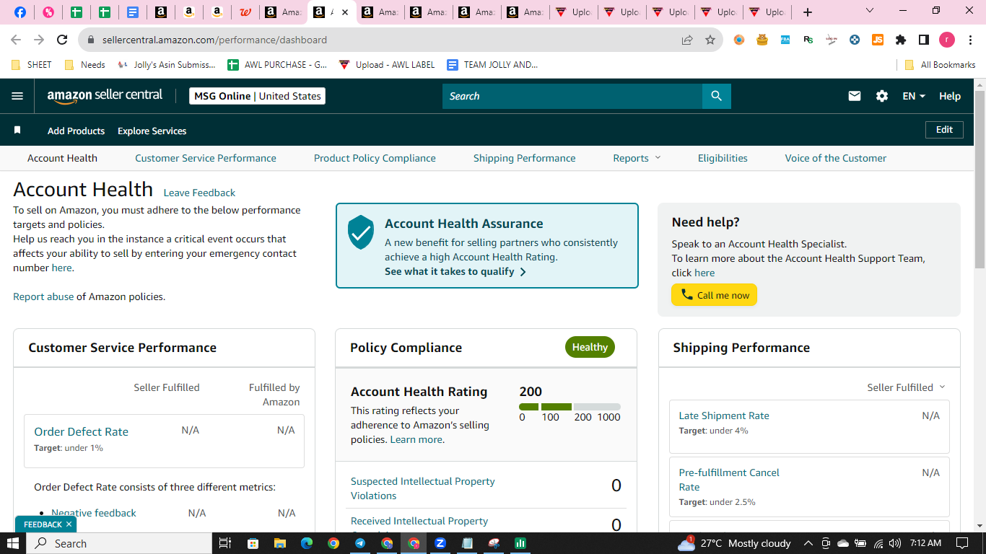Click the Healthy status badge
The image size is (986, 554).
(590, 347)
